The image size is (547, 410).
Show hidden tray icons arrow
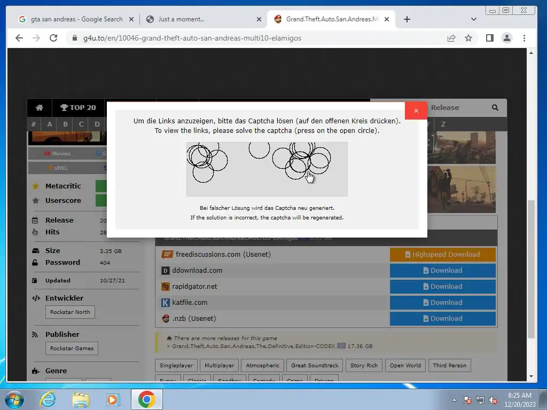point(454,400)
